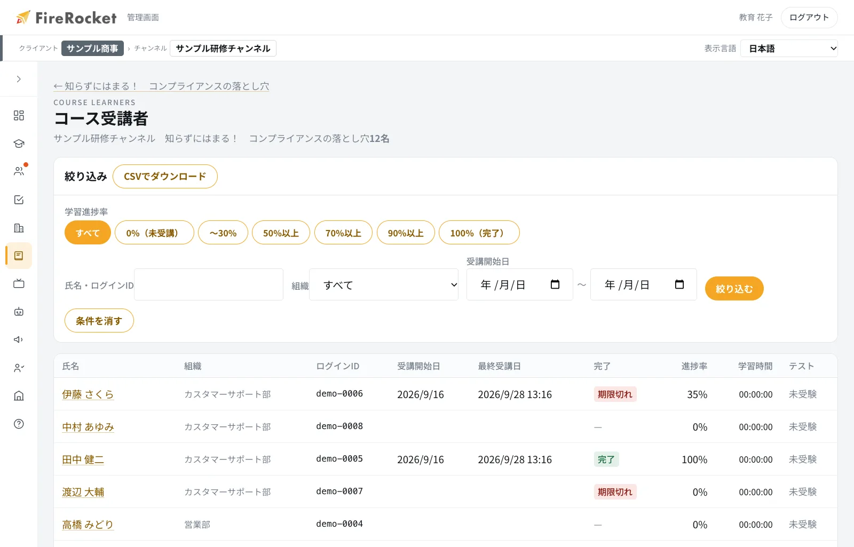This screenshot has height=547, width=854.
Task: Open learner 中村 あゆみ
Action: 88,427
